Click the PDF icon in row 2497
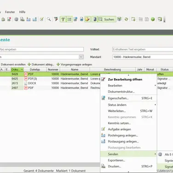The height and width of the screenshot is (173, 173). tap(26, 88)
